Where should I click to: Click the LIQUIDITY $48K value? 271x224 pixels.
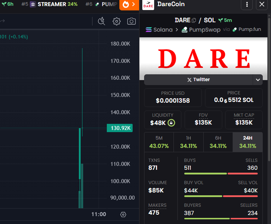158,123
